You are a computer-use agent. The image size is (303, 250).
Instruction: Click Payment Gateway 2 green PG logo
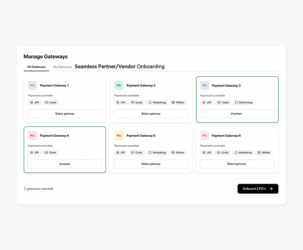tap(119, 85)
